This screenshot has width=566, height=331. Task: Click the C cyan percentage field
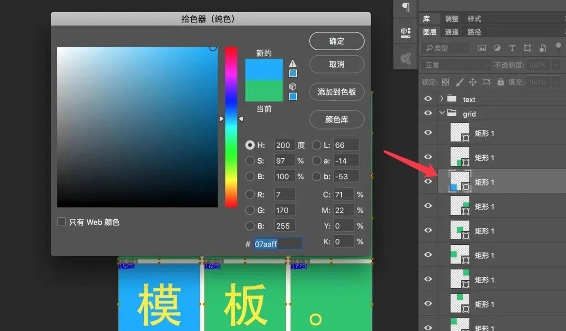343,195
